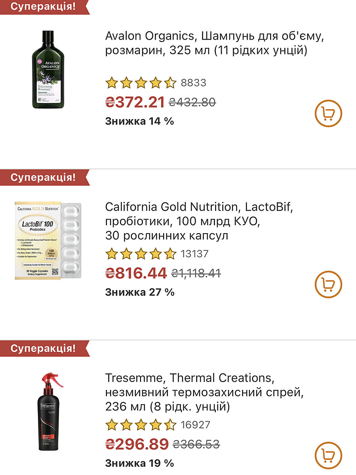Image resolution: width=356 pixels, height=475 pixels.
Task: View star rating for LactoBif probiotics
Action: [141, 254]
